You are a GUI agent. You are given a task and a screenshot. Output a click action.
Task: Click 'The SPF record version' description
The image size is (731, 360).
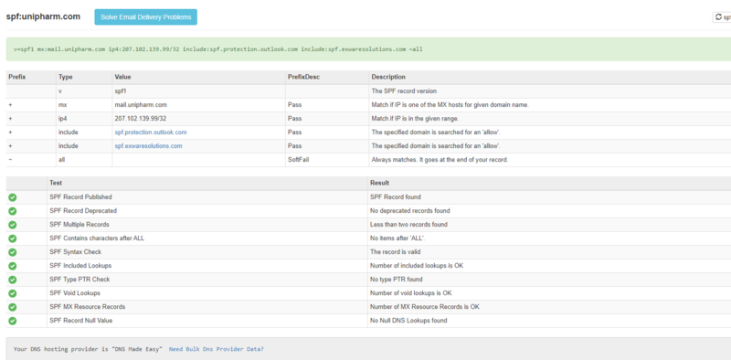pyautogui.click(x=404, y=91)
